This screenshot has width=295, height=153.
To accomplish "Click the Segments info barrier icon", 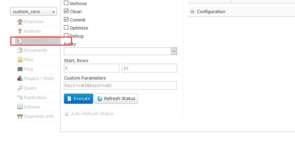I will pyautogui.click(x=20, y=116).
